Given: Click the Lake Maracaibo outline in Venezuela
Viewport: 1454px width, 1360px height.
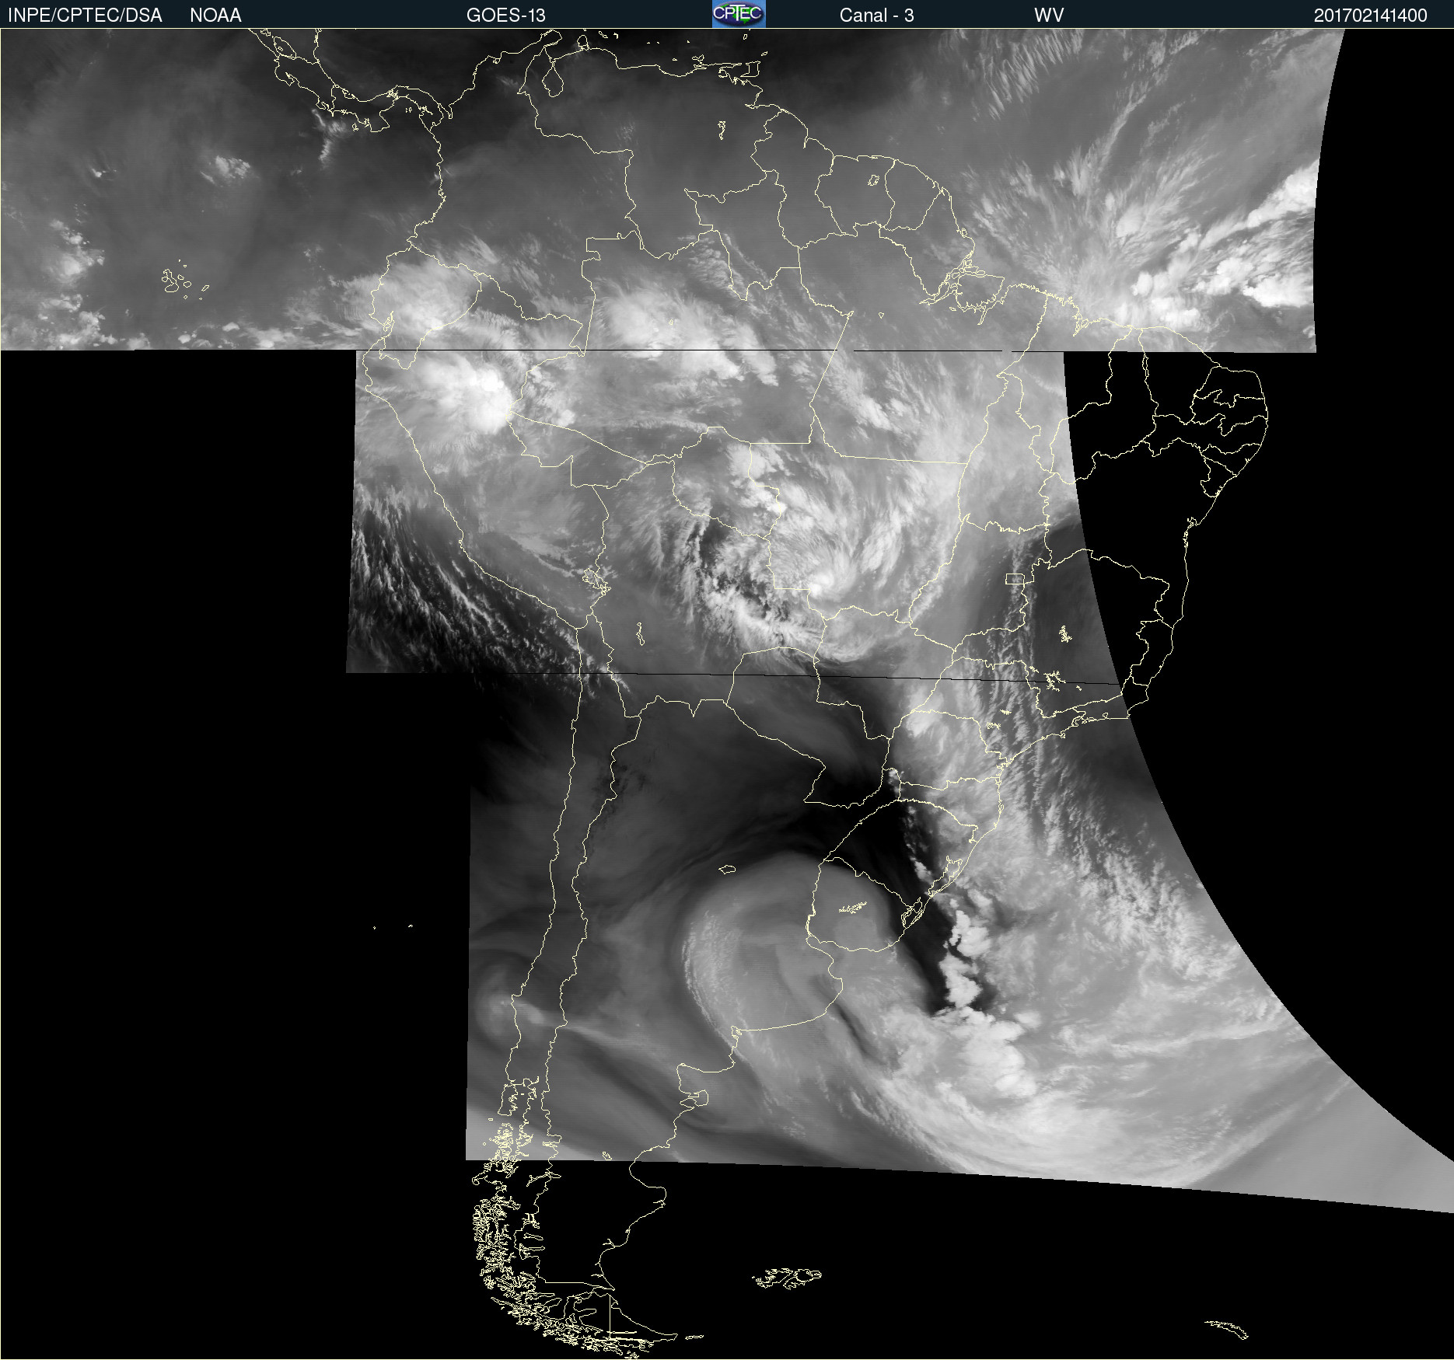Looking at the screenshot, I should 553,81.
